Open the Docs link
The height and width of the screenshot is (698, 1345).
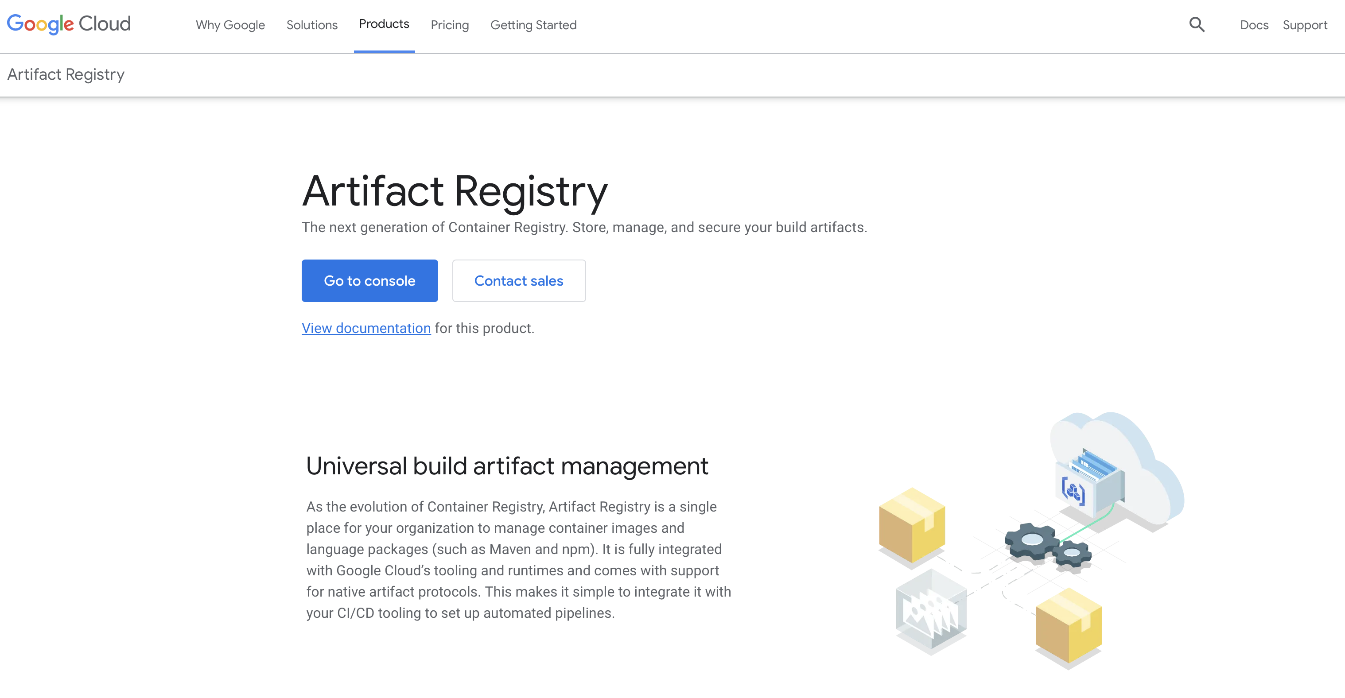pos(1254,25)
